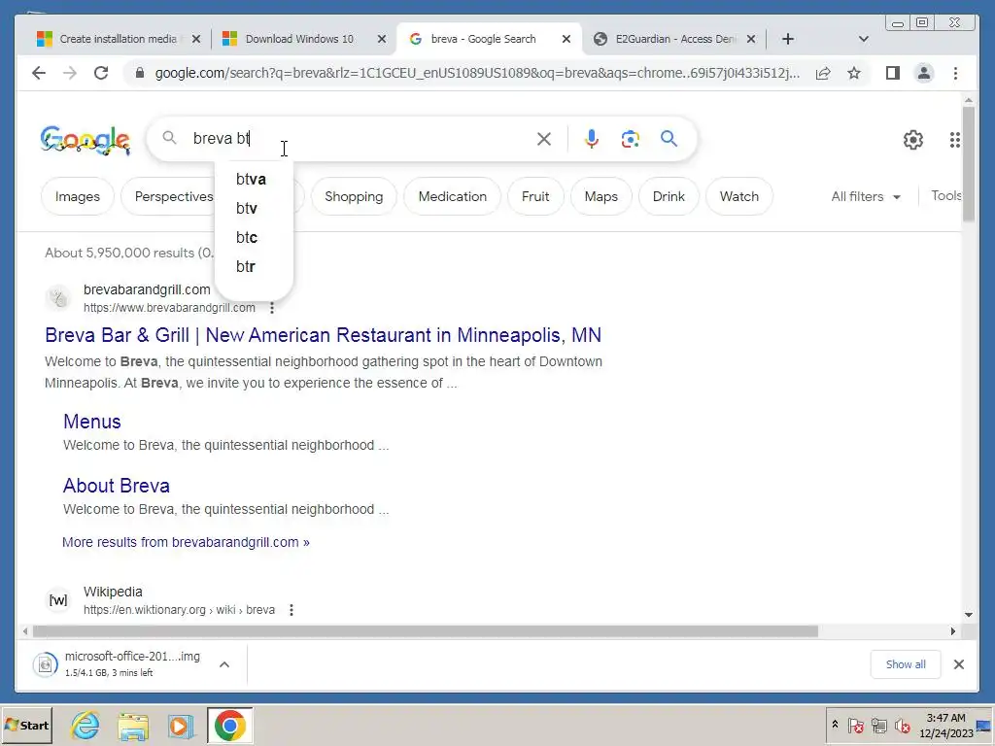
Task: Click the lock icon in address bar
Action: [140, 73]
